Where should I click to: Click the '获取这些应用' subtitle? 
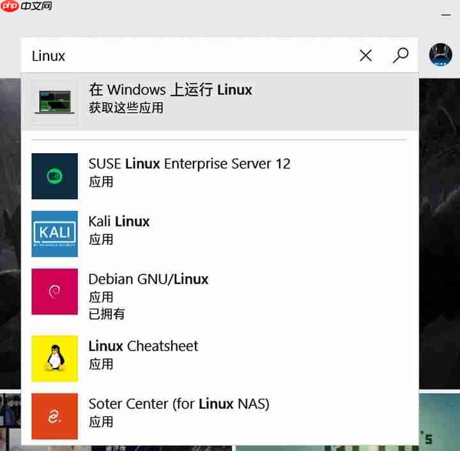pyautogui.click(x=126, y=108)
